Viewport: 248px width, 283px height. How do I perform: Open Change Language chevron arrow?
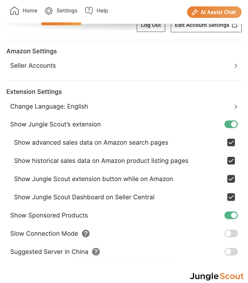[x=236, y=107]
